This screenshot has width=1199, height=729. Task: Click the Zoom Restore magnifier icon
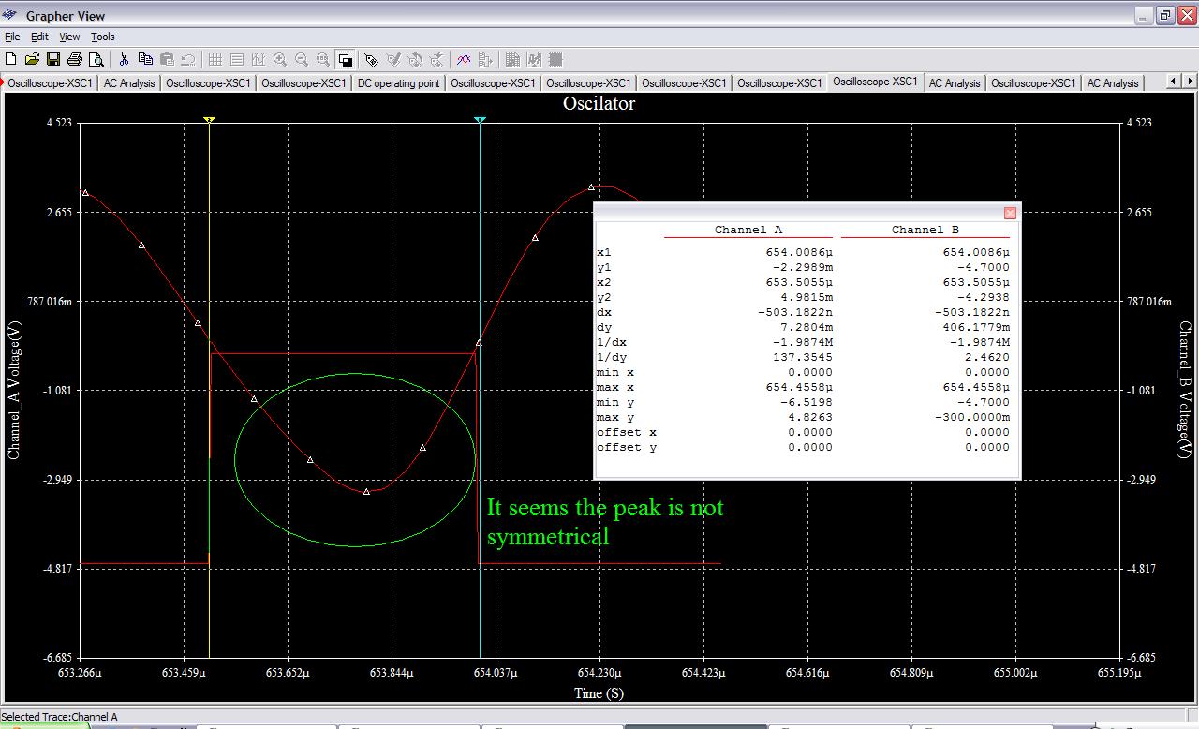[323, 59]
